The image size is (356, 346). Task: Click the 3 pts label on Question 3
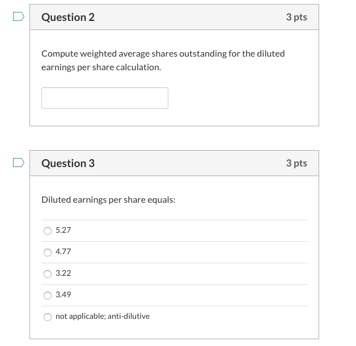click(x=296, y=163)
